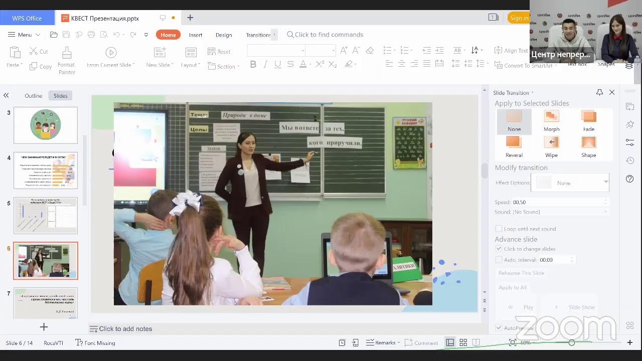The width and height of the screenshot is (642, 361).
Task: Toggle Bold formatting
Action: [x=253, y=64]
